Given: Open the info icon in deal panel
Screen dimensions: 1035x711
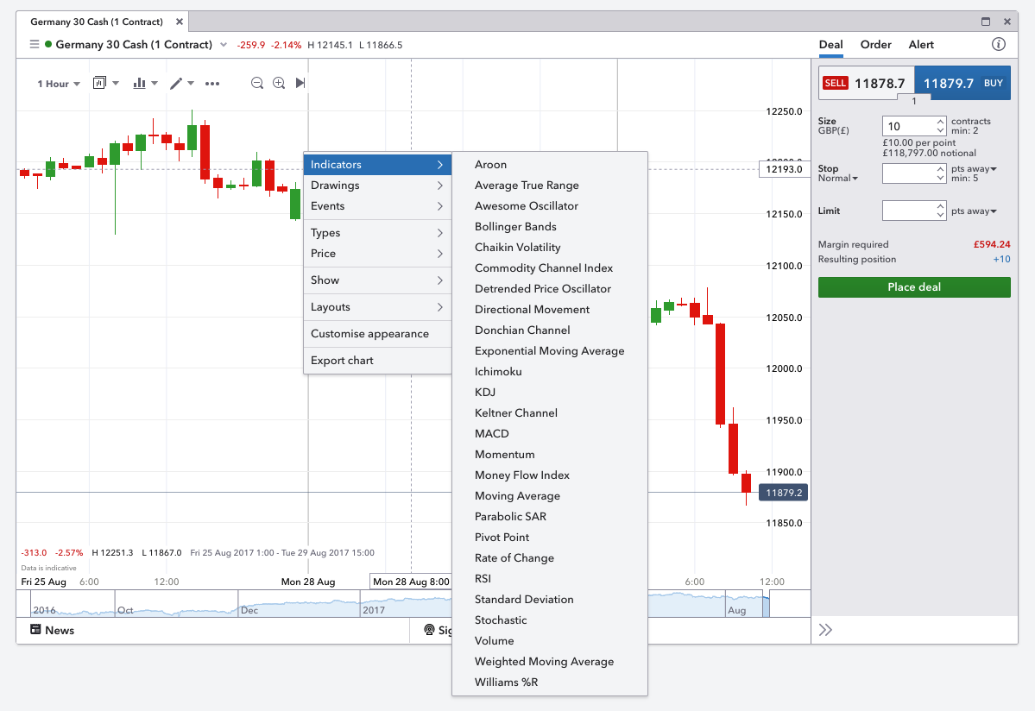Looking at the screenshot, I should click(999, 45).
